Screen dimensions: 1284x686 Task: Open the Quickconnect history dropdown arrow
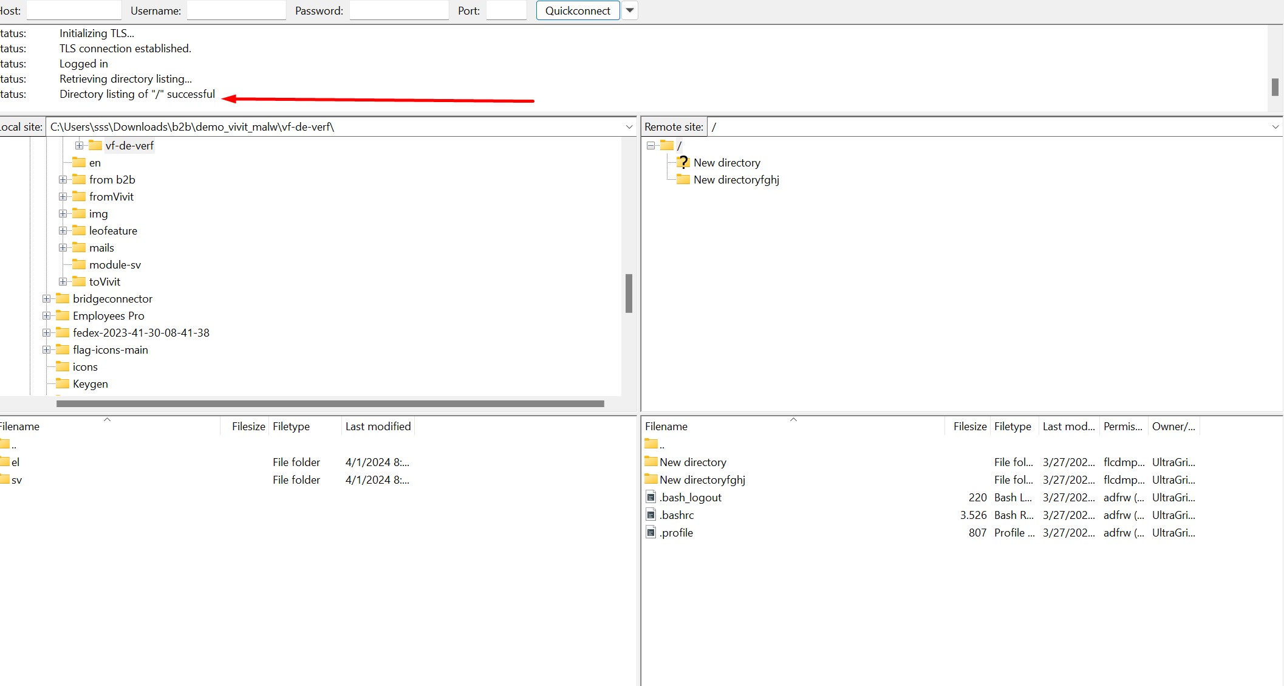(630, 10)
